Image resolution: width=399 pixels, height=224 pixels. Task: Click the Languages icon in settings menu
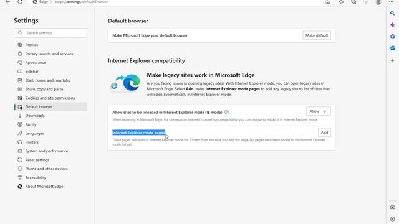[20, 133]
